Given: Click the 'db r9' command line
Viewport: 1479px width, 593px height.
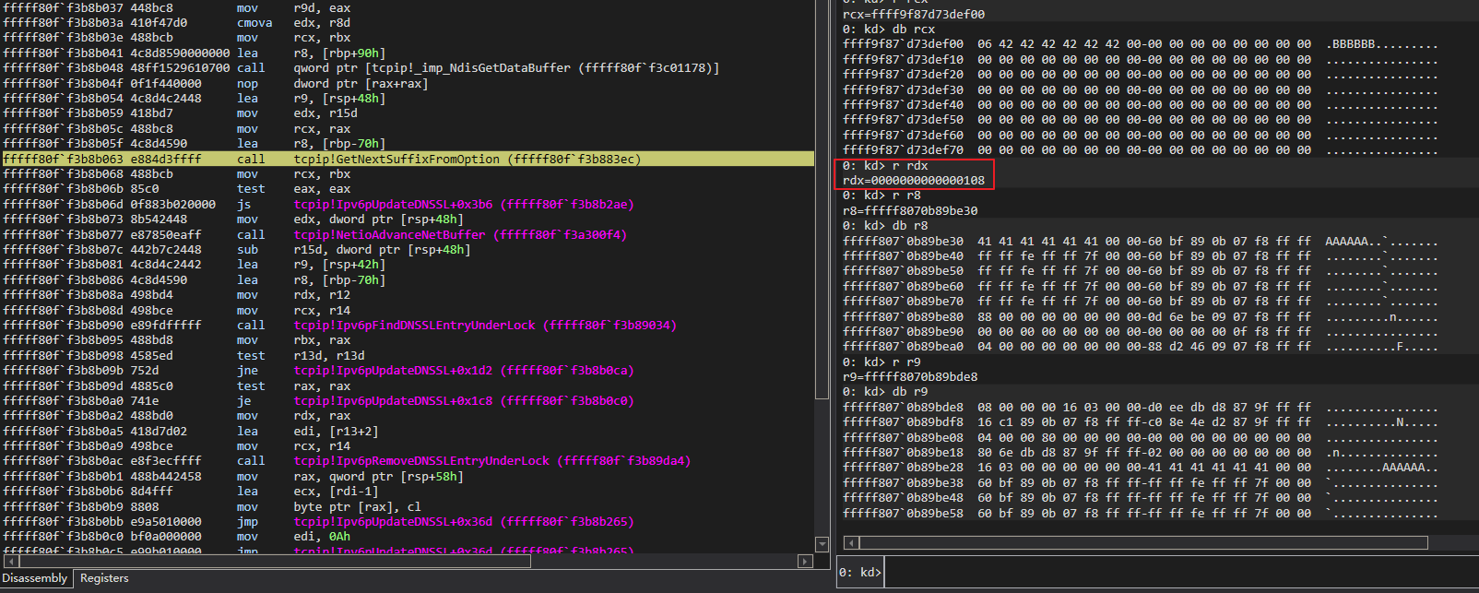Looking at the screenshot, I should point(885,391).
